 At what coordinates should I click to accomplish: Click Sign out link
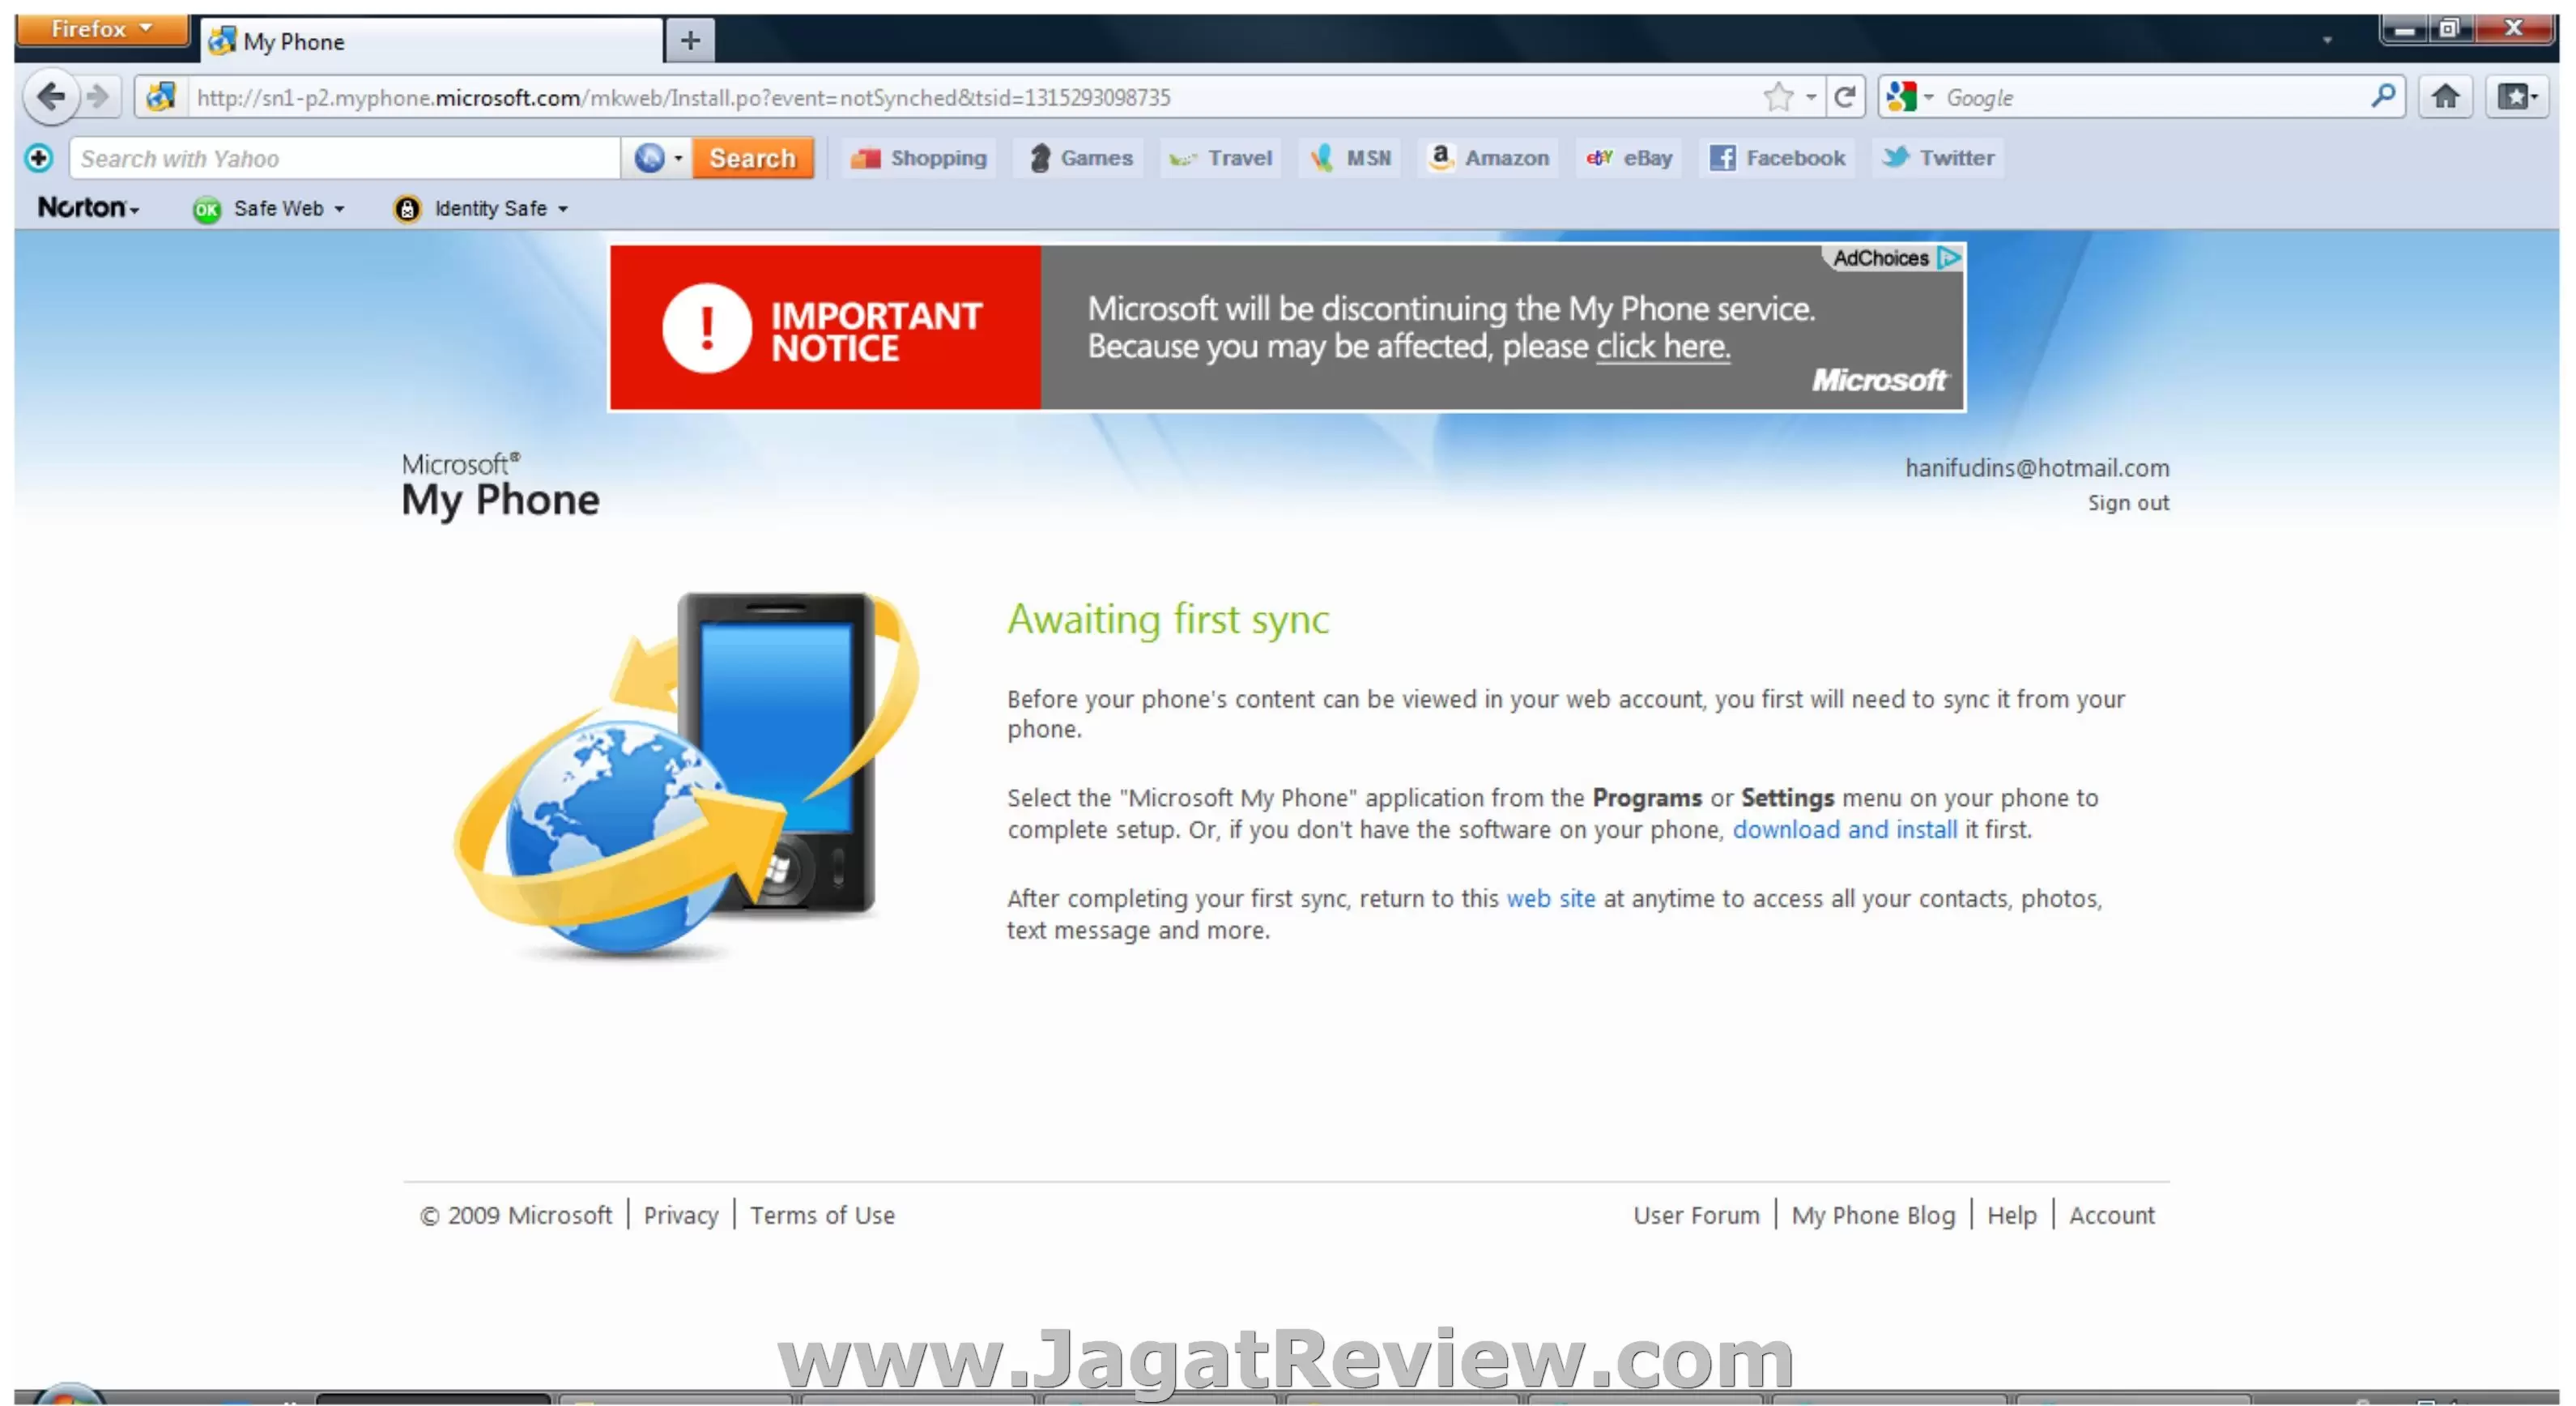pyautogui.click(x=2127, y=503)
